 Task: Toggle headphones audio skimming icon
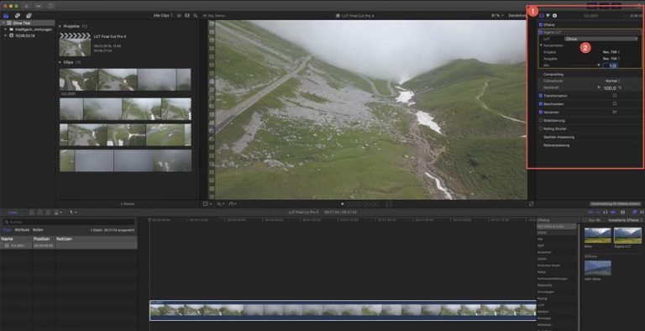tap(605, 212)
